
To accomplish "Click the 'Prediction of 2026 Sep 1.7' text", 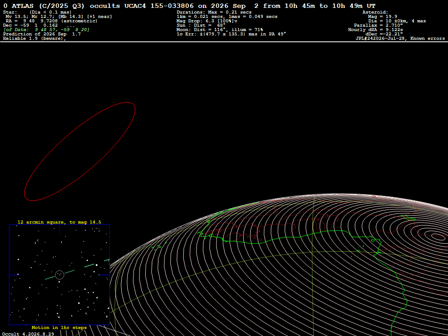I will tap(42, 34).
